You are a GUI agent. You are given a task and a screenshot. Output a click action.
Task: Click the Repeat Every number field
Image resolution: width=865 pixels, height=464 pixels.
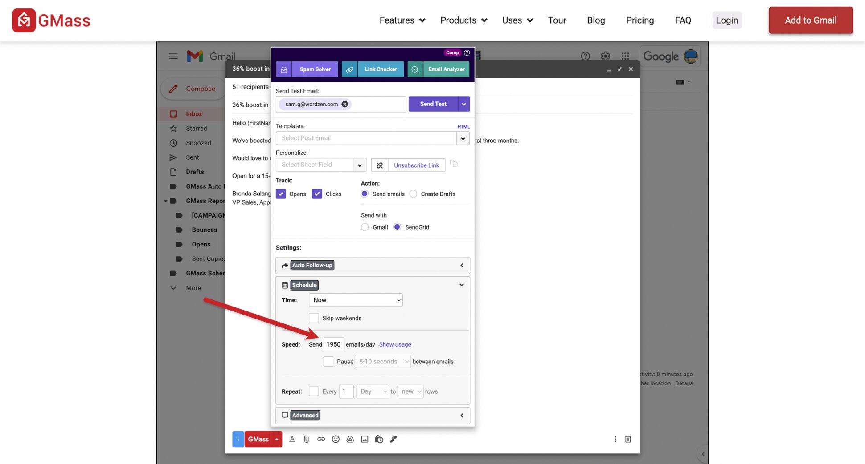click(346, 391)
